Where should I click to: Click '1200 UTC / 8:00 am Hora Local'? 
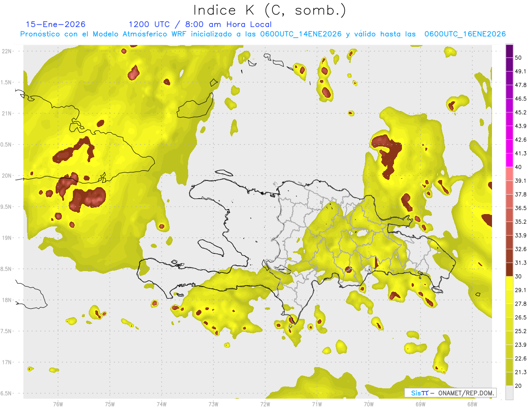(200, 24)
